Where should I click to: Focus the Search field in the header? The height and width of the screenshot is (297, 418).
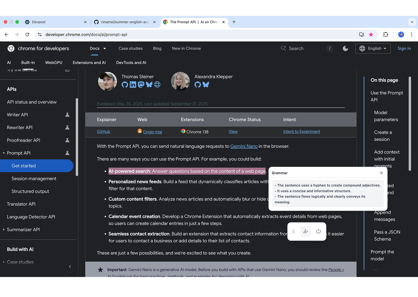coord(307,48)
